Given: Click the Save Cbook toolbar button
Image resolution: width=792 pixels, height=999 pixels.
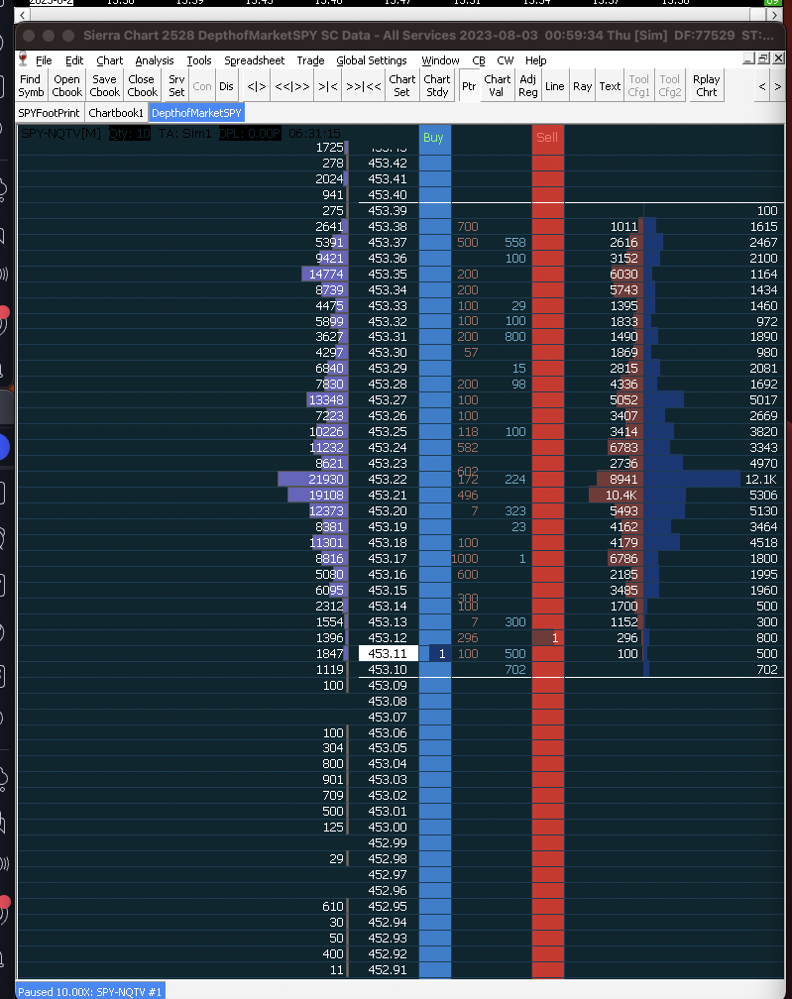Looking at the screenshot, I should point(104,85).
